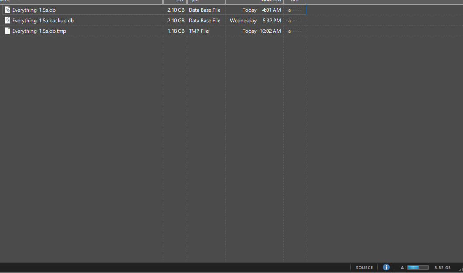Viewport: 463px width, 273px height.
Task: Open the blue info icon in status bar
Action: [386, 267]
